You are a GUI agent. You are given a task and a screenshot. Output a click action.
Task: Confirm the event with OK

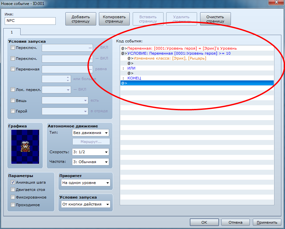click(204, 222)
